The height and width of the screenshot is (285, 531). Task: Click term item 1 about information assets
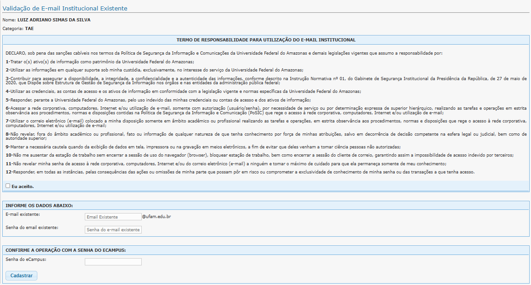[100, 62]
